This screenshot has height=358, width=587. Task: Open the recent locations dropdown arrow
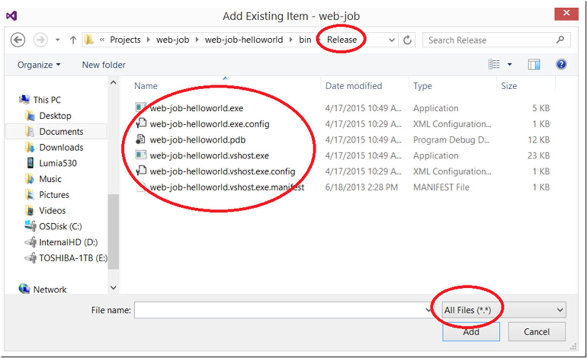(58, 40)
